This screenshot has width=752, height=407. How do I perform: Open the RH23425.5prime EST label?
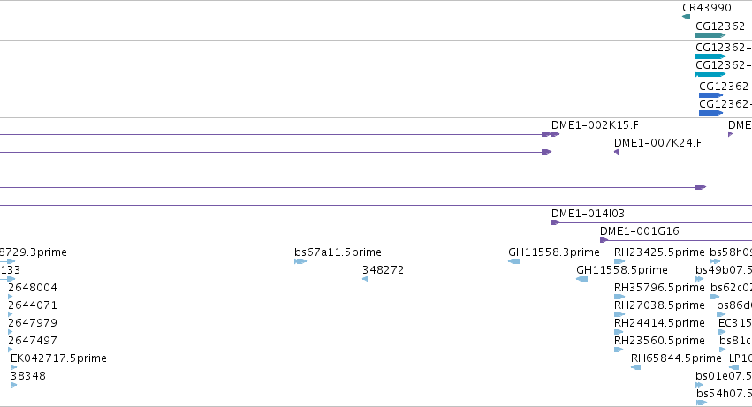[659, 252]
